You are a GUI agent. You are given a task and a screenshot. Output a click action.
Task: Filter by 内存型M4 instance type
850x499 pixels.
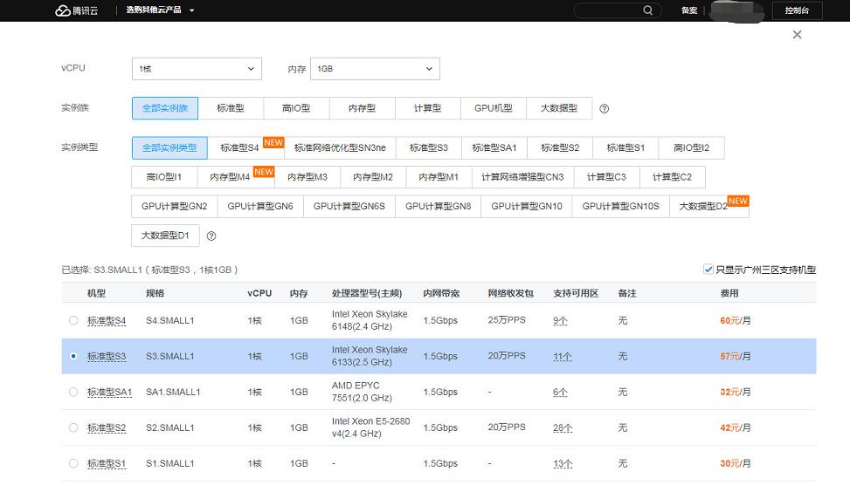pyautogui.click(x=231, y=177)
